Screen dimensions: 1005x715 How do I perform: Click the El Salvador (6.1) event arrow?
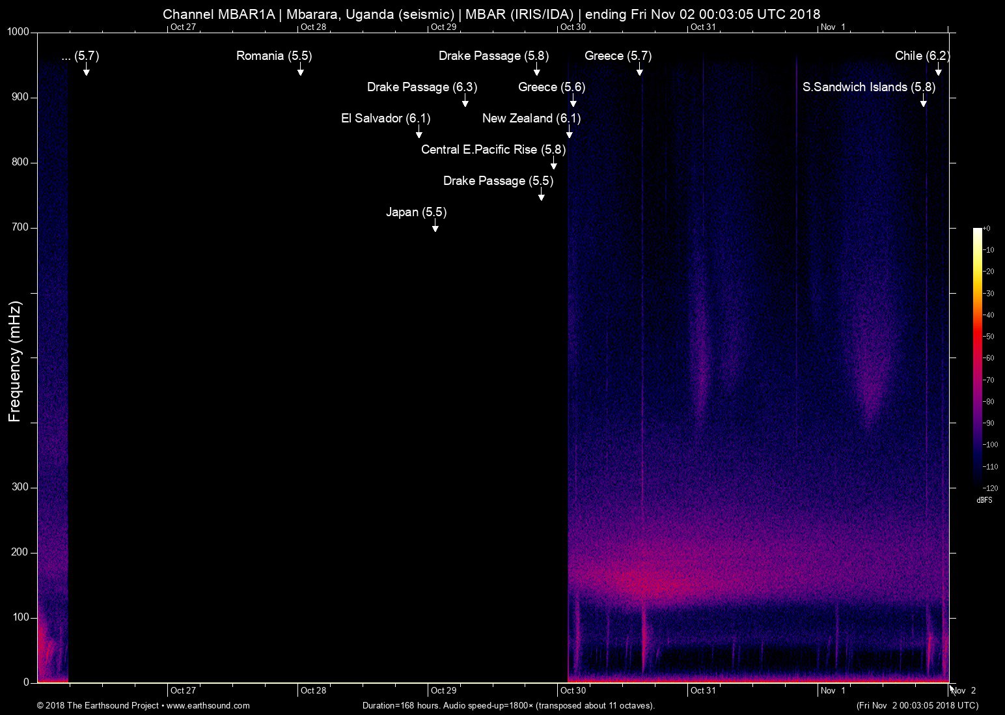pyautogui.click(x=419, y=133)
